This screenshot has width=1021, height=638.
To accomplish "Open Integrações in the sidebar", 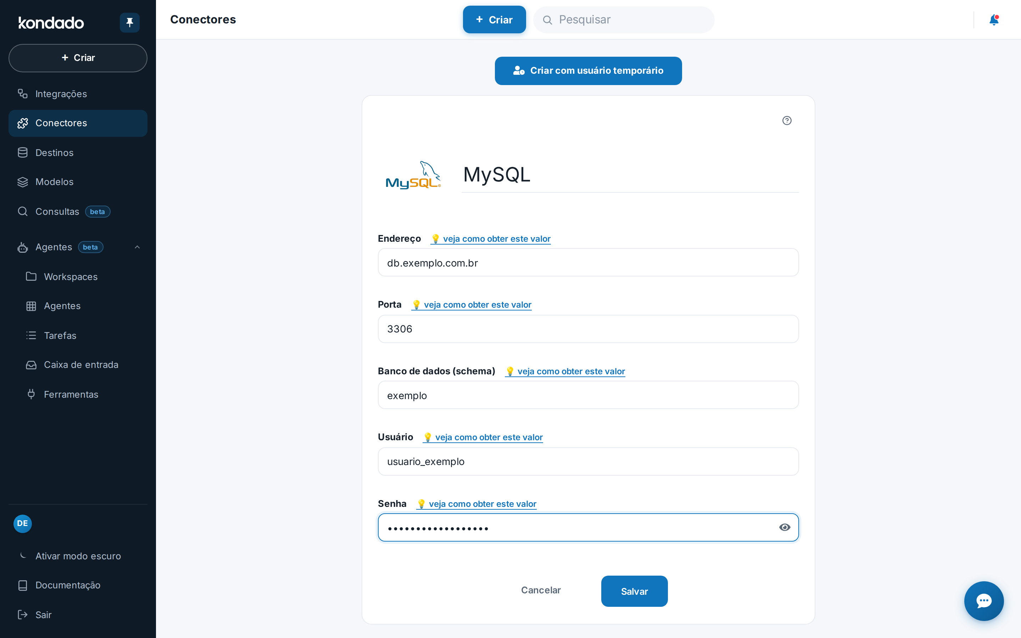I will click(78, 94).
